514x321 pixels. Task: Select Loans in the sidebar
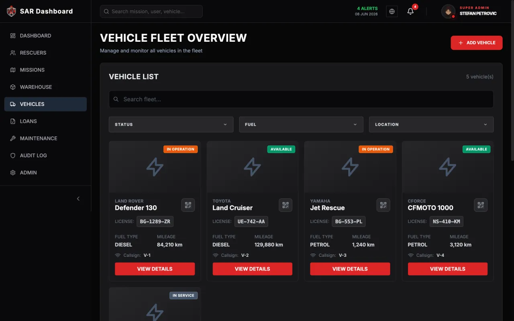click(x=45, y=121)
